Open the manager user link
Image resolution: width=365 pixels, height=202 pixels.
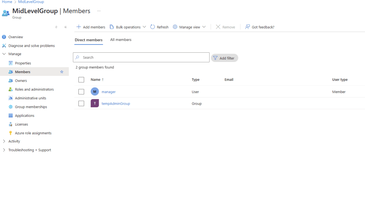coord(108,92)
